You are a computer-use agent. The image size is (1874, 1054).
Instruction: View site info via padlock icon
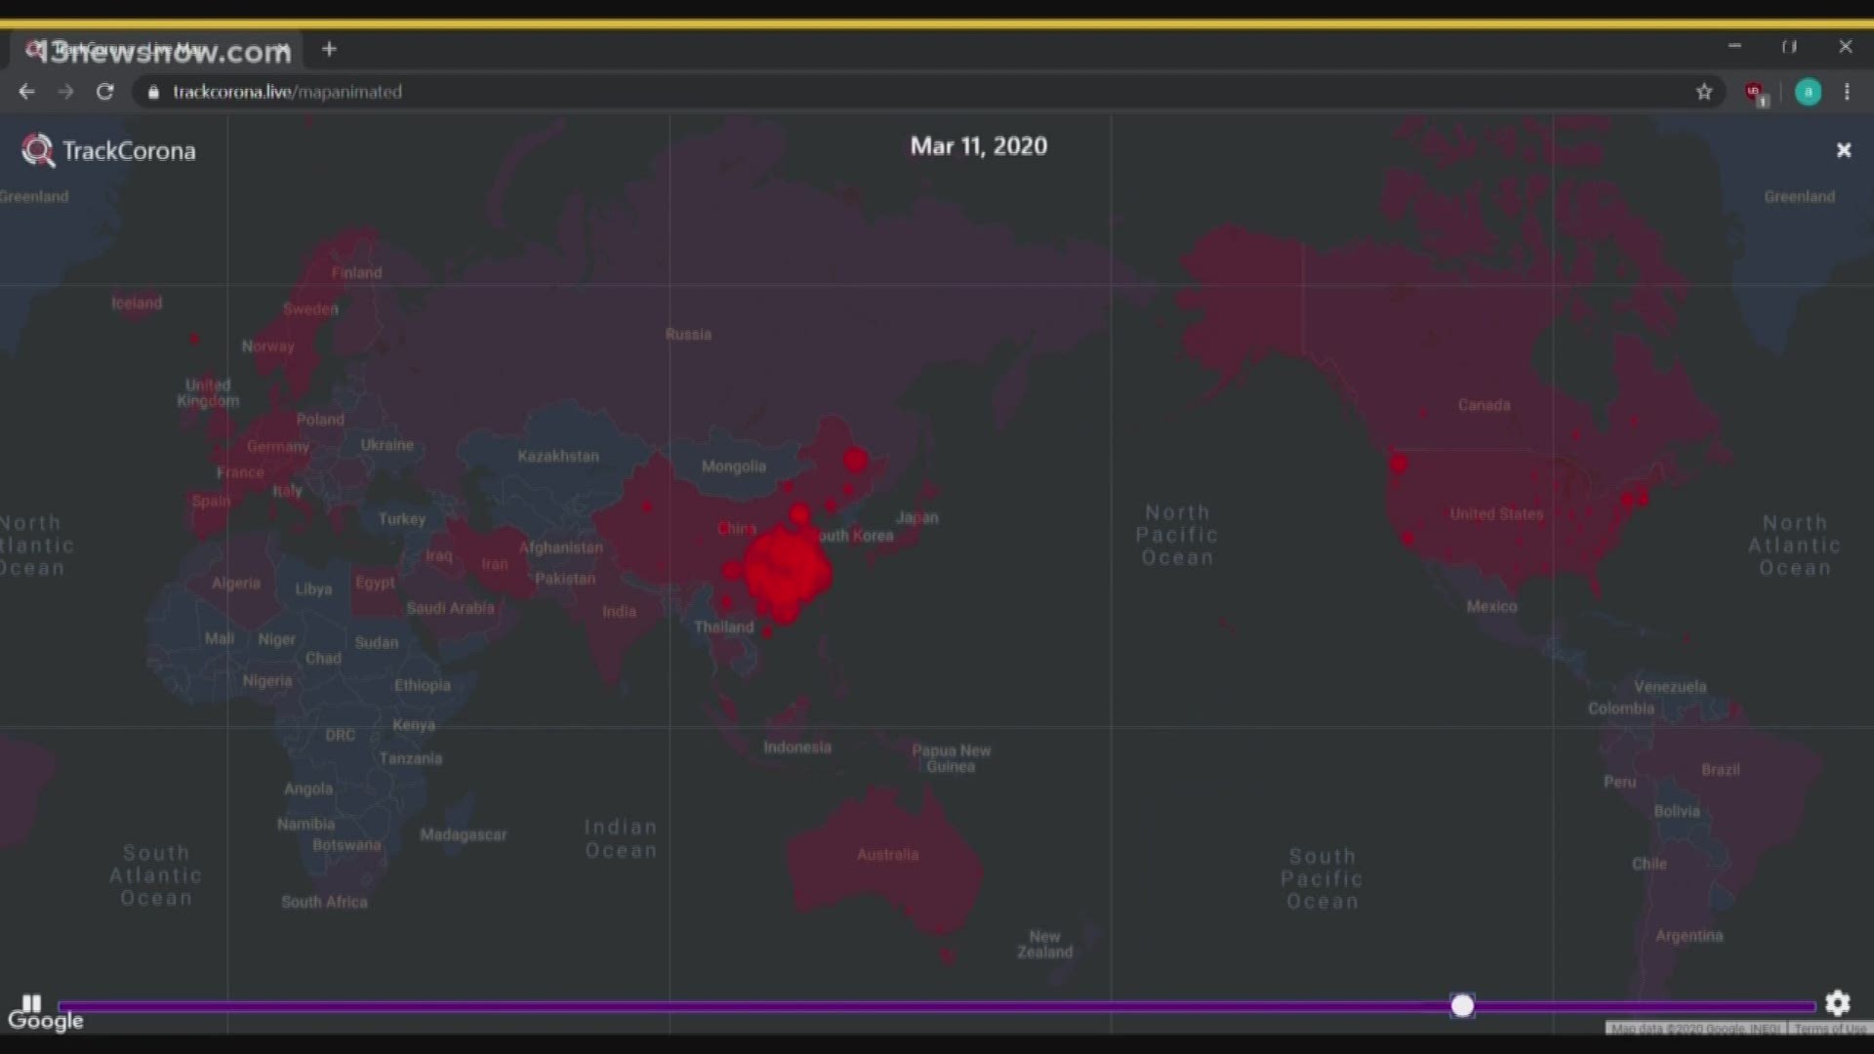tap(153, 92)
